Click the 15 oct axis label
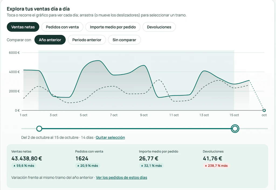This screenshot has height=190, width=276. pyautogui.click(x=234, y=115)
